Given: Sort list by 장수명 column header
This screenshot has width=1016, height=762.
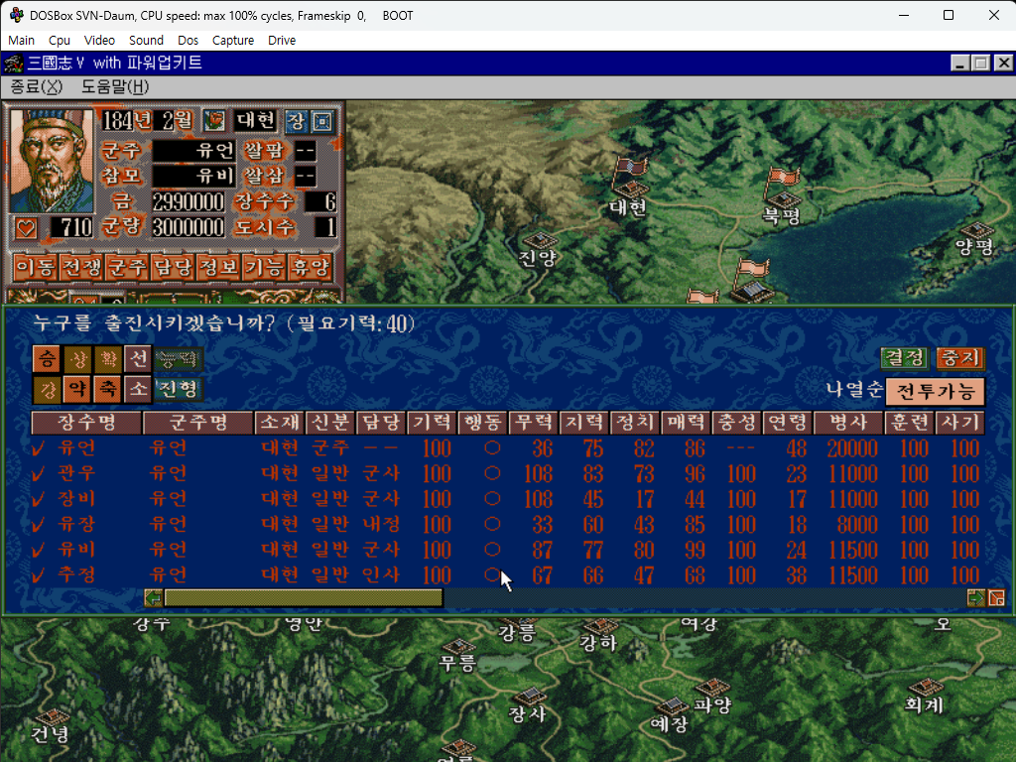Looking at the screenshot, I should 87,423.
